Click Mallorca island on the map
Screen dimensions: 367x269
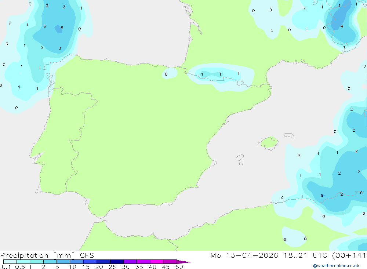tap(268, 143)
